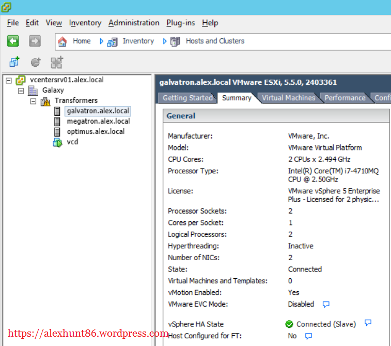The image size is (391, 346).
Task: Open the Administration menu
Action: pyautogui.click(x=134, y=23)
